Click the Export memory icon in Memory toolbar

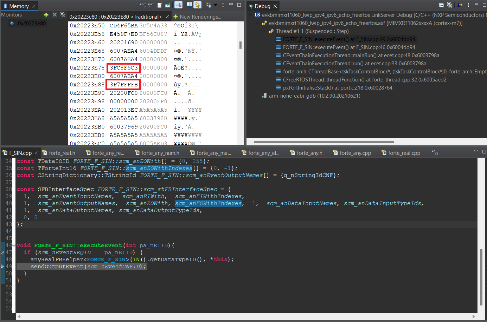click(x=151, y=5)
